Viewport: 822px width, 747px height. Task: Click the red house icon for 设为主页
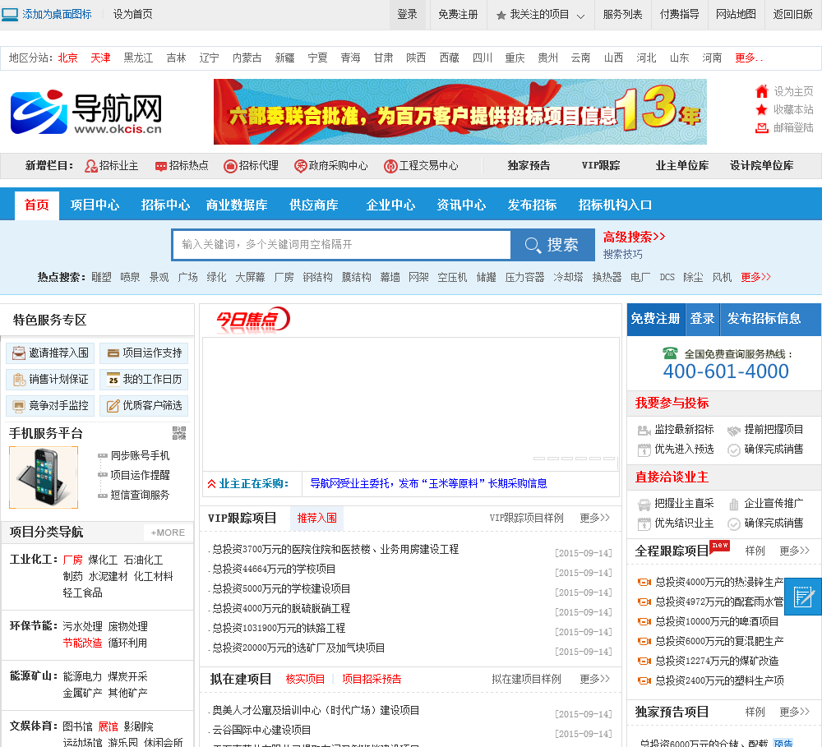click(761, 91)
